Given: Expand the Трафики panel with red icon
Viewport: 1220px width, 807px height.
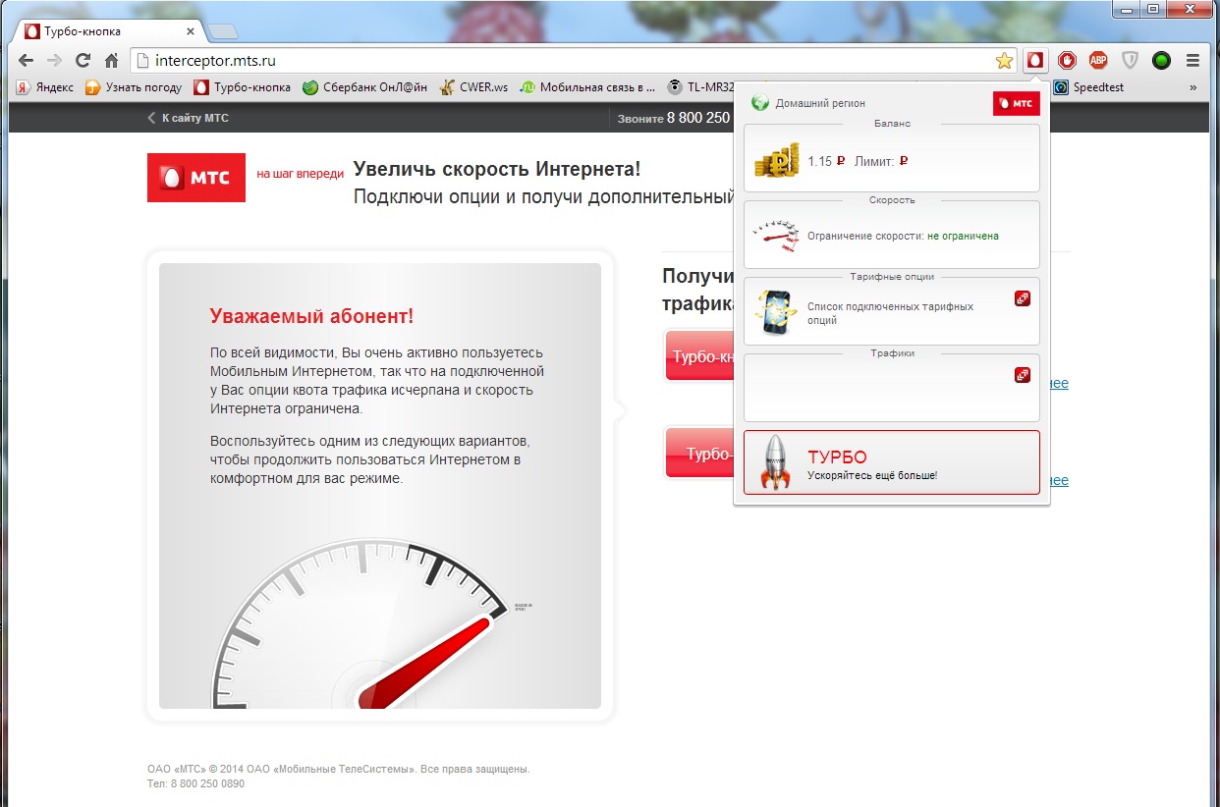Looking at the screenshot, I should pyautogui.click(x=1023, y=375).
